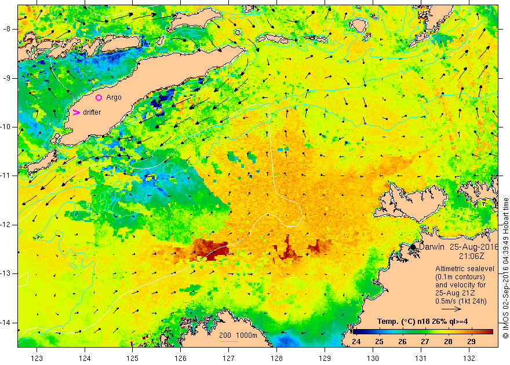Viewport: 510px width, 365px height.
Task: Select the 'drifter' label text
Action: [x=92, y=112]
